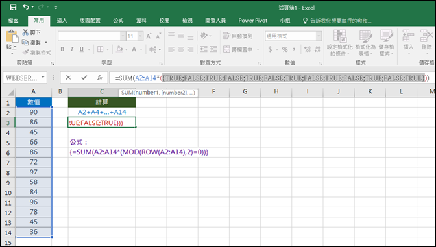Click the Fill Color bucket

[119, 49]
